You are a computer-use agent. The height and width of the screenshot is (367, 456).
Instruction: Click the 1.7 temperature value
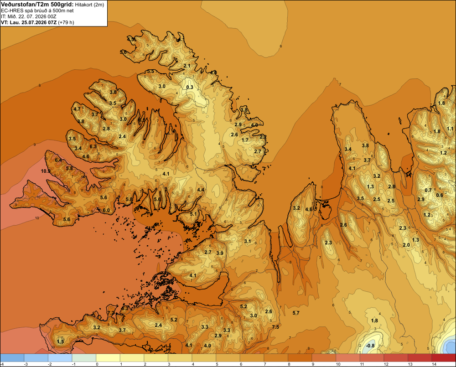click(x=245, y=140)
